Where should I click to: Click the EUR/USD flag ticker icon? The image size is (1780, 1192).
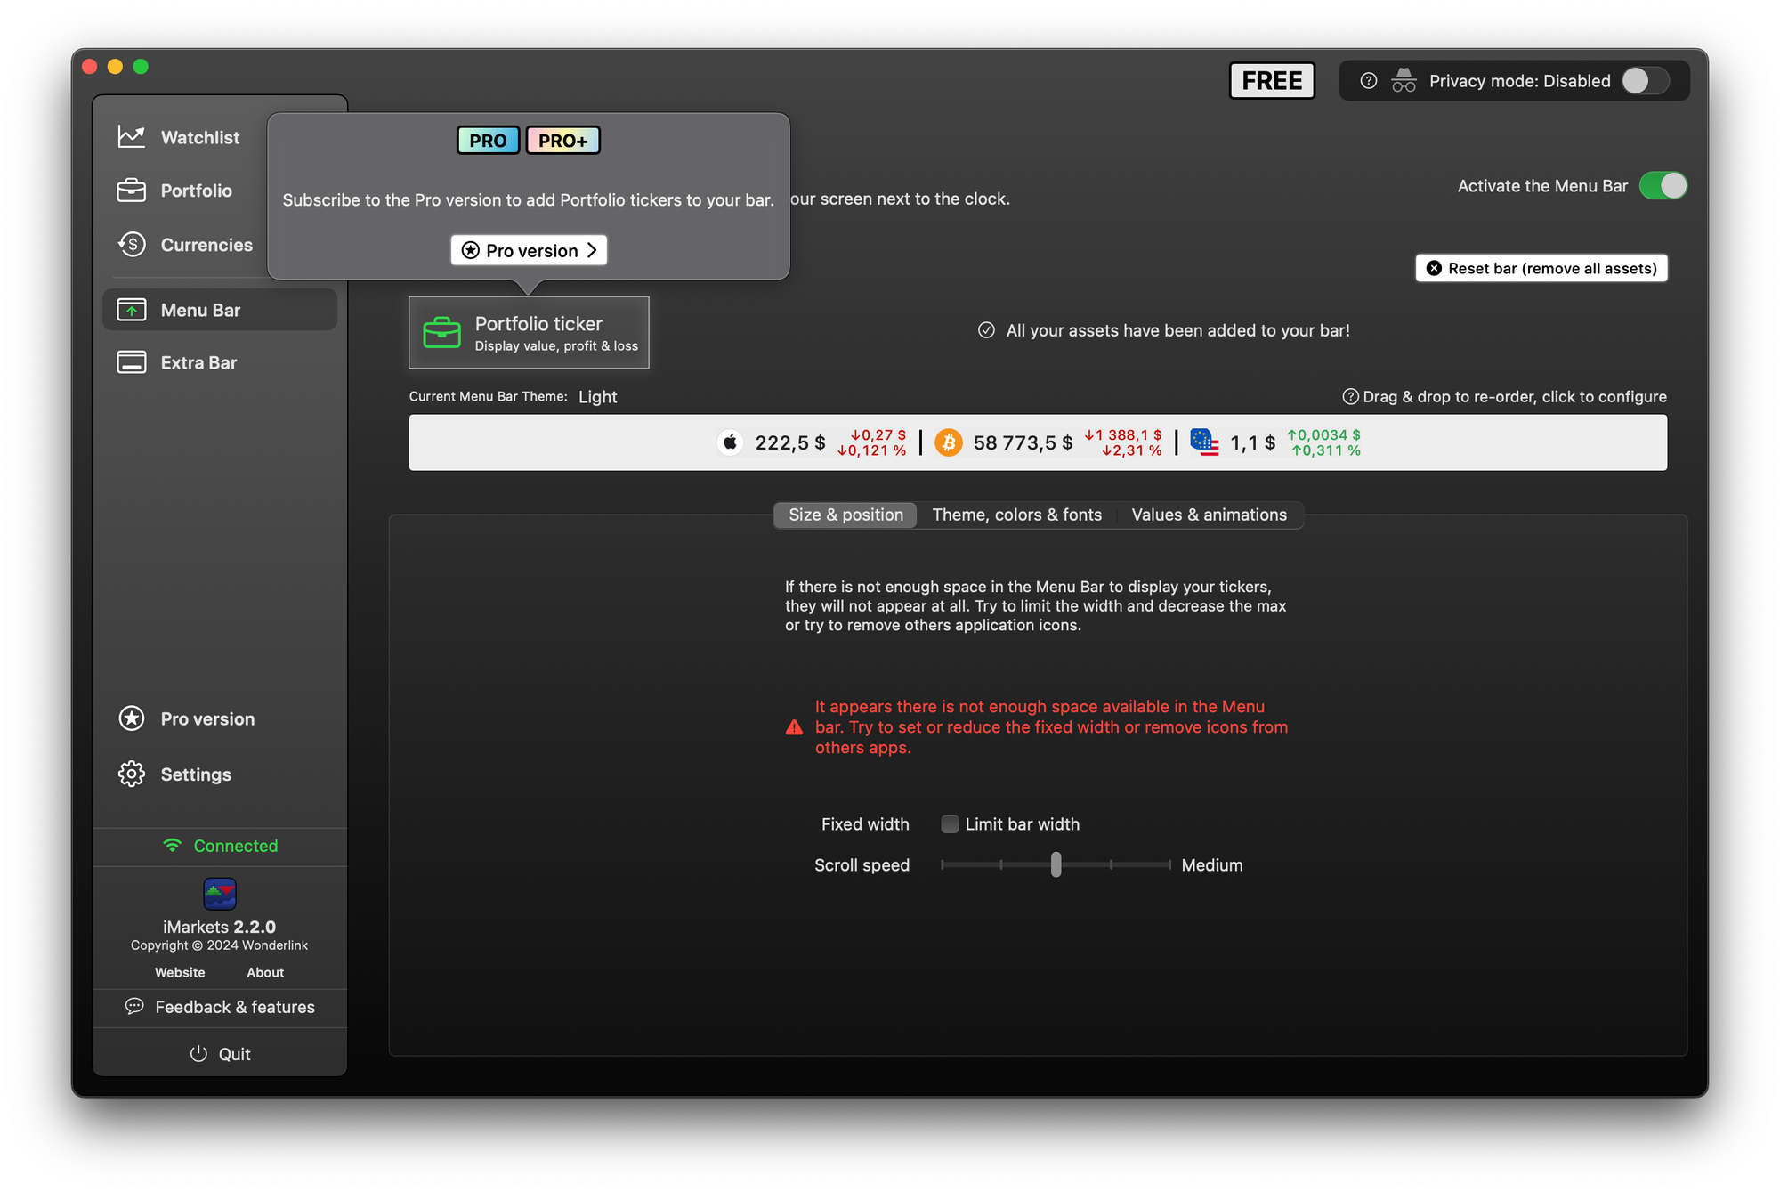click(x=1204, y=442)
